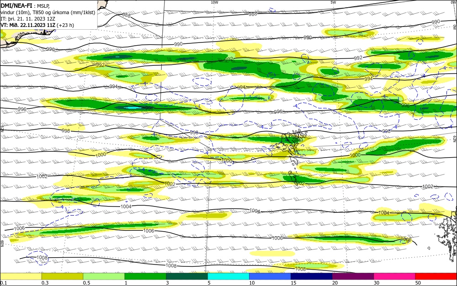This screenshot has height=286, width=457.
Task: Click the 'IT: þri. 21. 11. 2023 12Z' line
Action: pyautogui.click(x=28, y=19)
